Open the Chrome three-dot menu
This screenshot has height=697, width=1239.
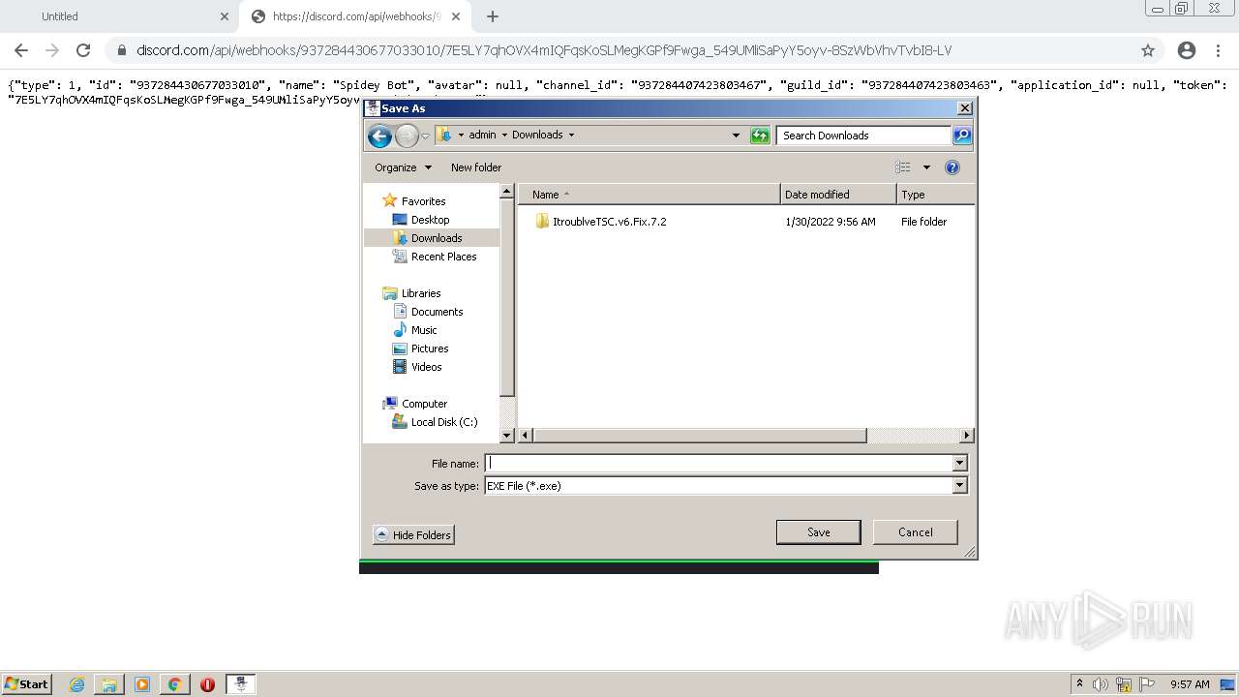pos(1219,50)
